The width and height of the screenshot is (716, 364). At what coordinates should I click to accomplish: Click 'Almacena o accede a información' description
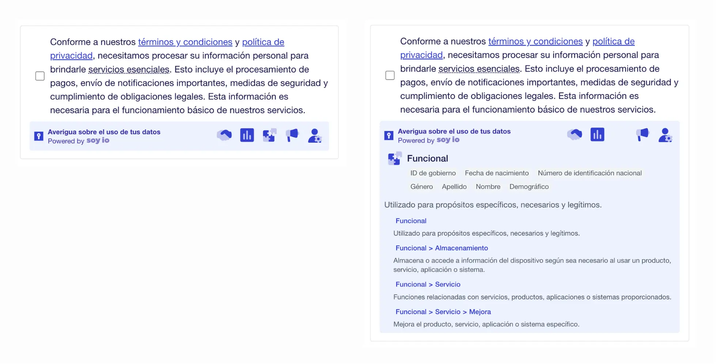pyautogui.click(x=532, y=265)
